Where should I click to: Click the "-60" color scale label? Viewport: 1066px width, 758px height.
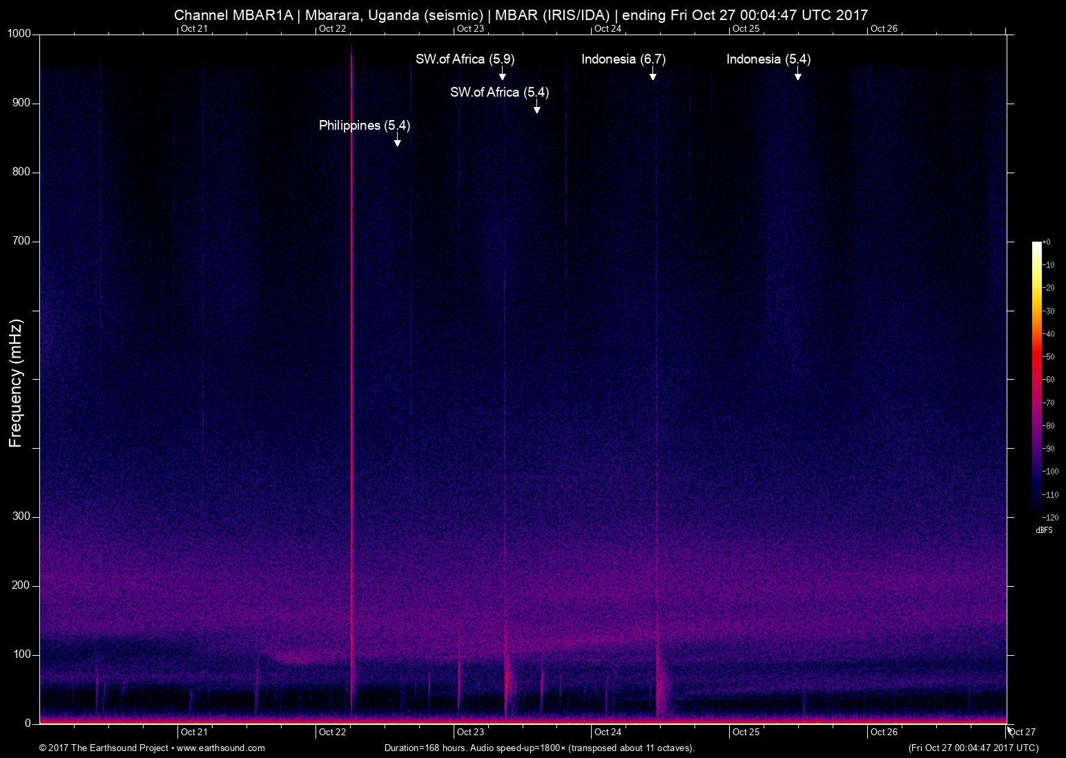coord(1048,380)
